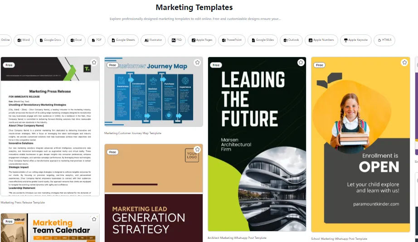Choose Google Slides filter chip
418x242 pixels.
262,40
